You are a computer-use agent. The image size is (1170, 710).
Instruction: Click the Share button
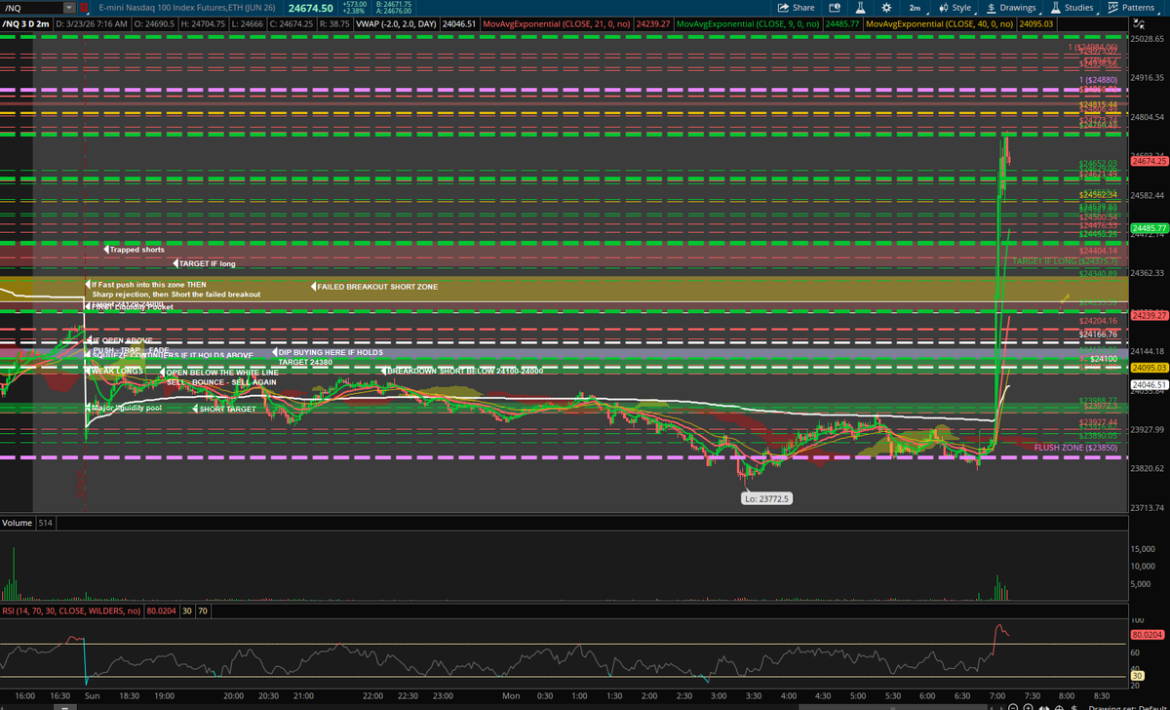796,7
